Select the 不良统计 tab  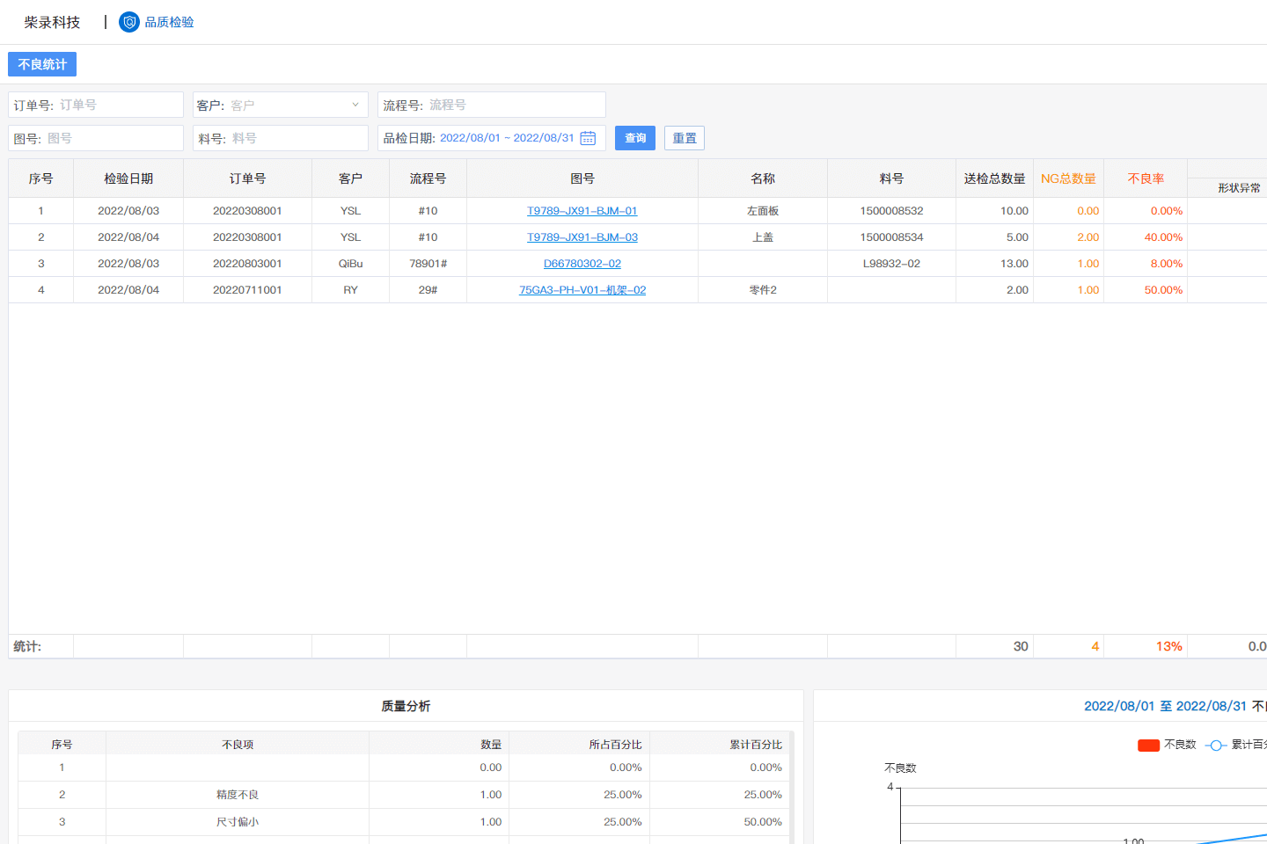[41, 63]
